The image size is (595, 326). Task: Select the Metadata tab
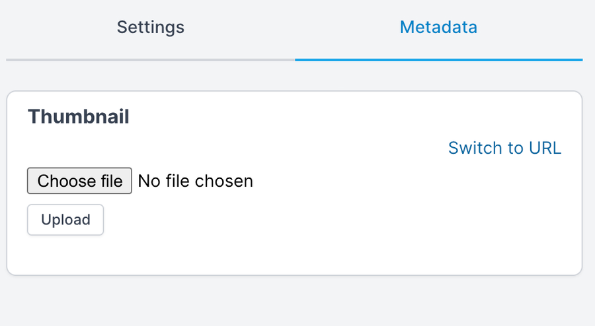pos(438,28)
